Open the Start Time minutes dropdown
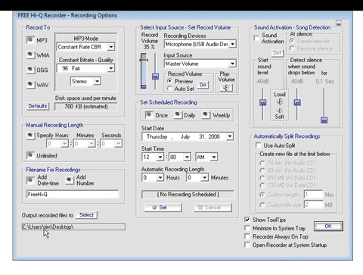The width and height of the screenshot is (363, 275). (187, 157)
